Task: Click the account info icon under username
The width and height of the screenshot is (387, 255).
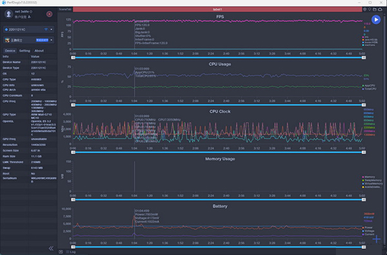Action: [x=30, y=17]
